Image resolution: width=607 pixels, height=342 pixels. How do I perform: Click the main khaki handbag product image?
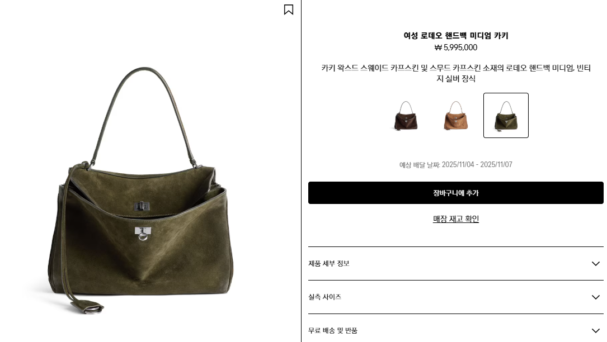[x=142, y=191]
